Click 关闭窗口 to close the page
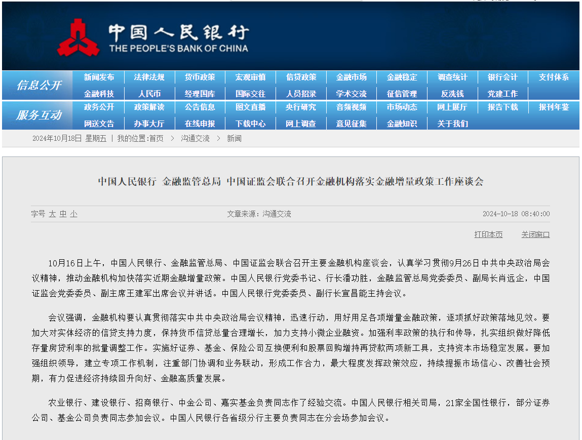582x440 pixels. point(535,234)
